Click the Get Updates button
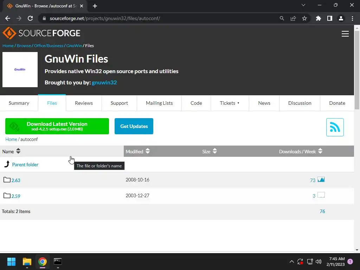This screenshot has height=270, width=360. coord(134,126)
